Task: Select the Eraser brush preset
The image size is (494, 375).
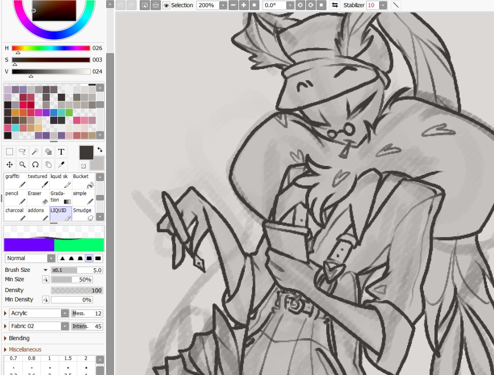Action: pos(38,197)
